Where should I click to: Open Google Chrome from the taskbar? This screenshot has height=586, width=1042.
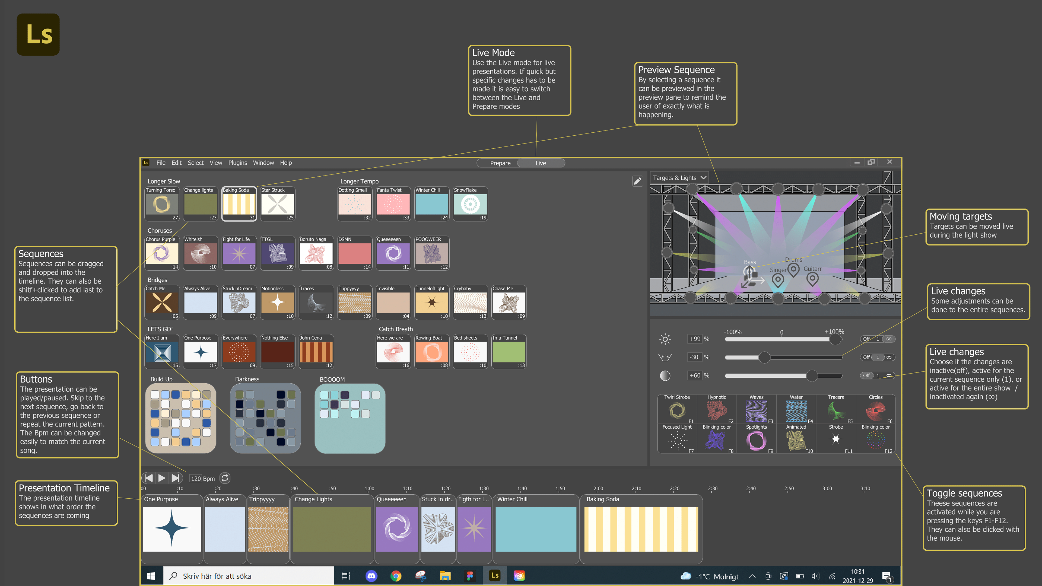click(x=396, y=576)
